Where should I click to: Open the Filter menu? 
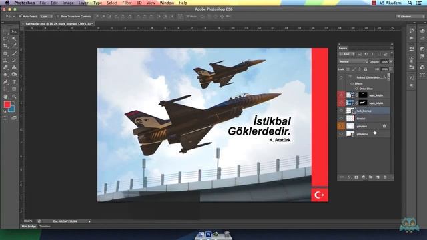[127, 3]
